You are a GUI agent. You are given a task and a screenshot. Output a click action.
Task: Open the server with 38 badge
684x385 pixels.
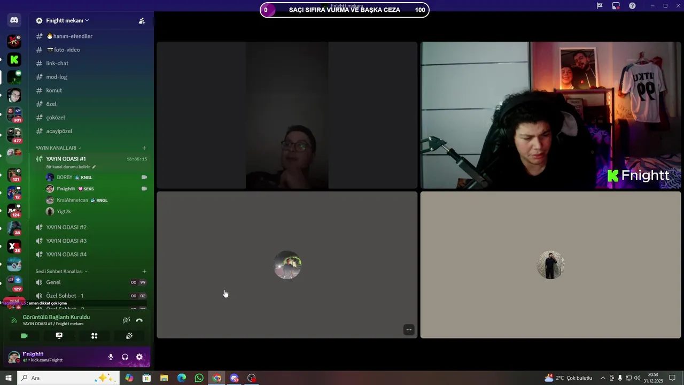click(x=14, y=229)
